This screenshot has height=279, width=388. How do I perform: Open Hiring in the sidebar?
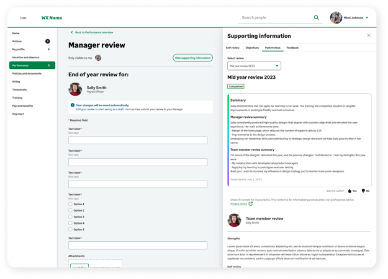pos(16,82)
